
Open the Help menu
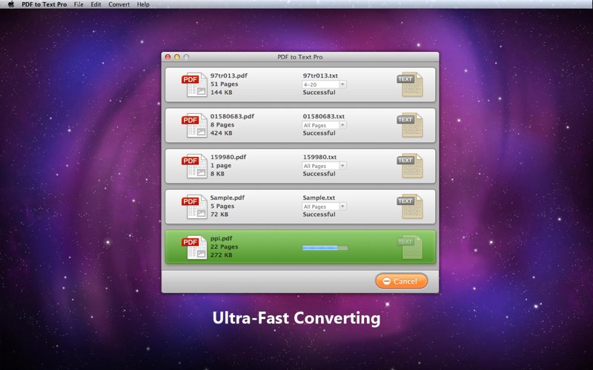pyautogui.click(x=143, y=4)
